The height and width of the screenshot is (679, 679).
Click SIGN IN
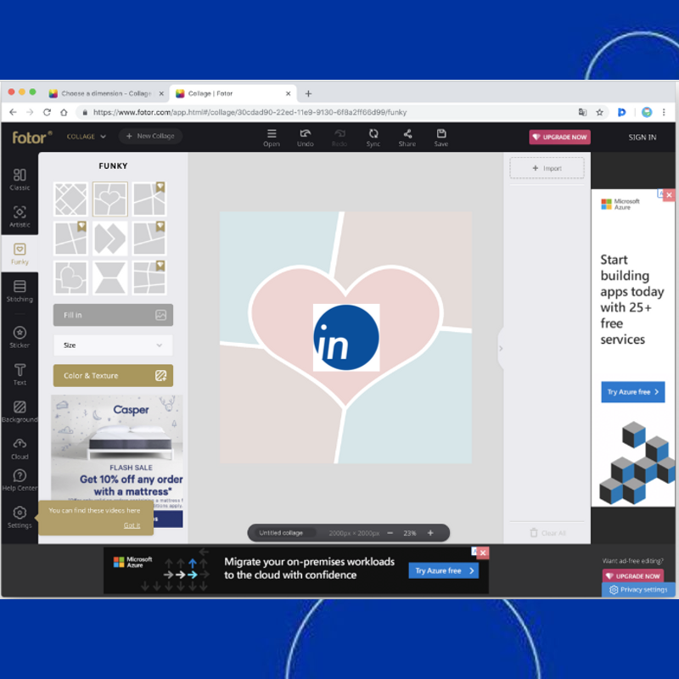643,137
